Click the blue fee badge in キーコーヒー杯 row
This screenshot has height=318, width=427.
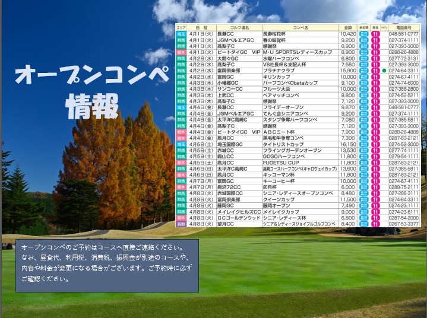coord(364,181)
